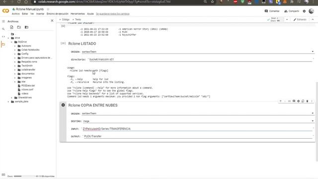Open the Editar menu
The width and height of the screenshot is (318, 179).
click(x=25, y=14)
